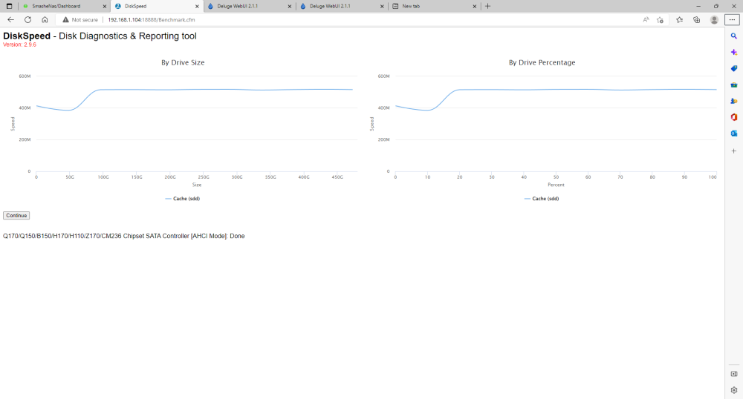Open sidebar Outlook icon
Image resolution: width=743 pixels, height=399 pixels.
click(x=734, y=133)
